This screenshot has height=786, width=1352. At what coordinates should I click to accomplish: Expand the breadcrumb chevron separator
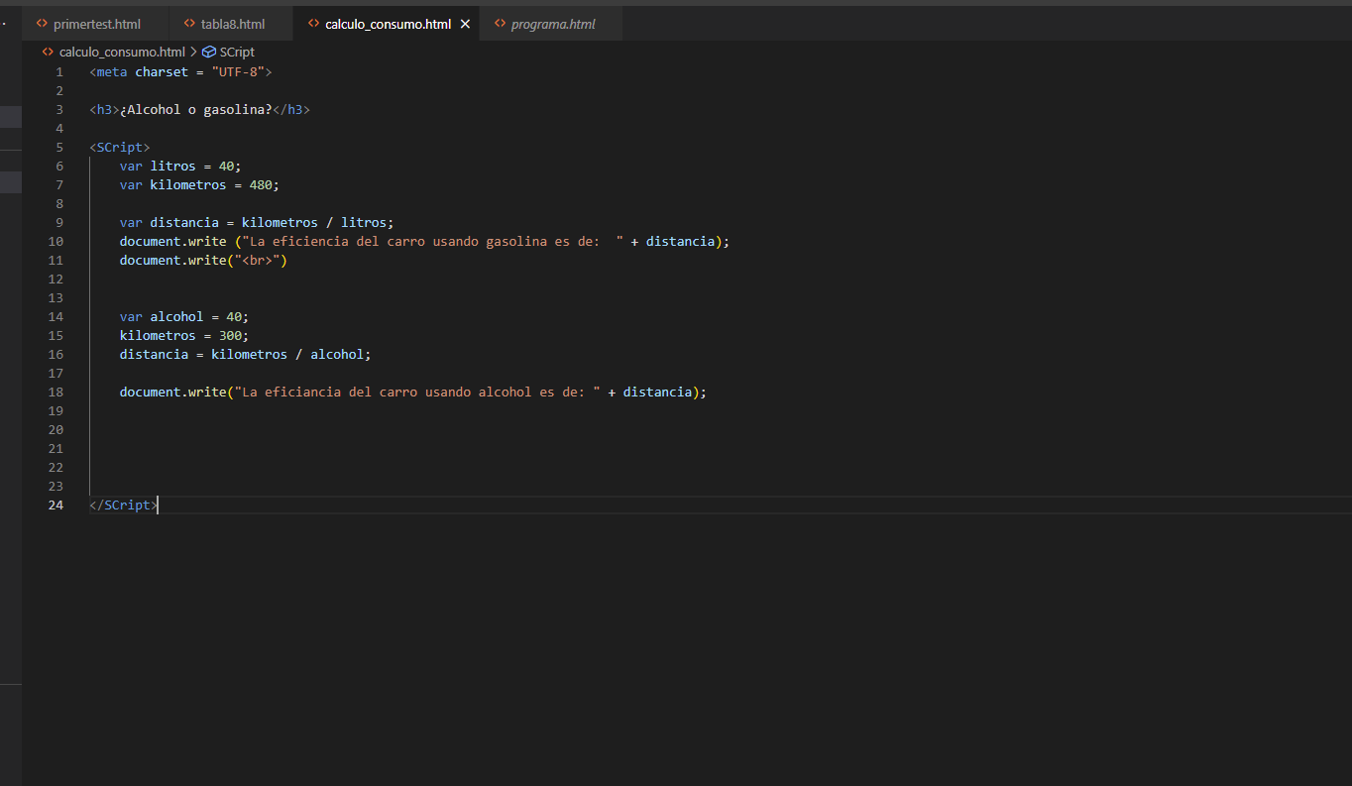point(193,52)
